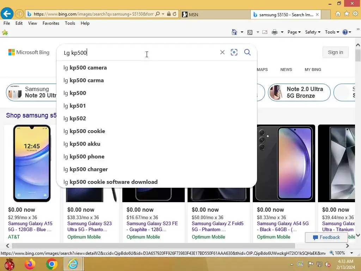Screen dimensions: 361x271
Task: Click the Read Mail icon in command bar
Action: click(x=265, y=32)
